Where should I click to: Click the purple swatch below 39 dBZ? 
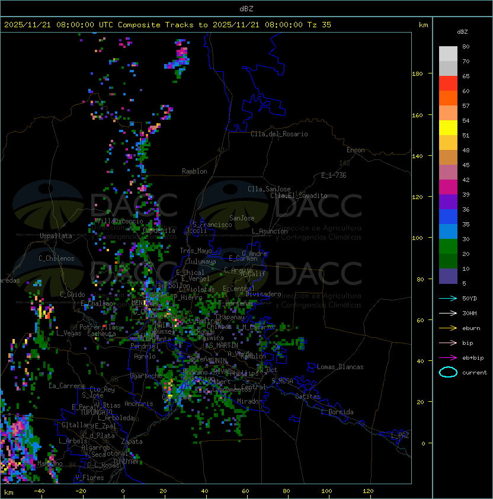[448, 201]
